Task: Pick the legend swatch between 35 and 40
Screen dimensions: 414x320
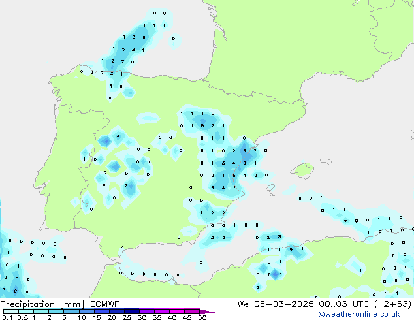Action: coord(162,312)
